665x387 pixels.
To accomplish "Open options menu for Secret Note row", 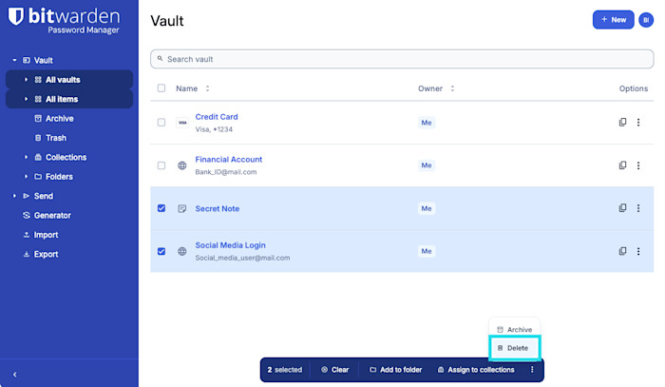I will [x=638, y=208].
